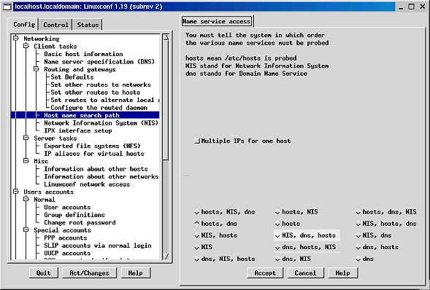Switch to the Control tab
This screenshot has height=290, width=430.
click(55, 25)
